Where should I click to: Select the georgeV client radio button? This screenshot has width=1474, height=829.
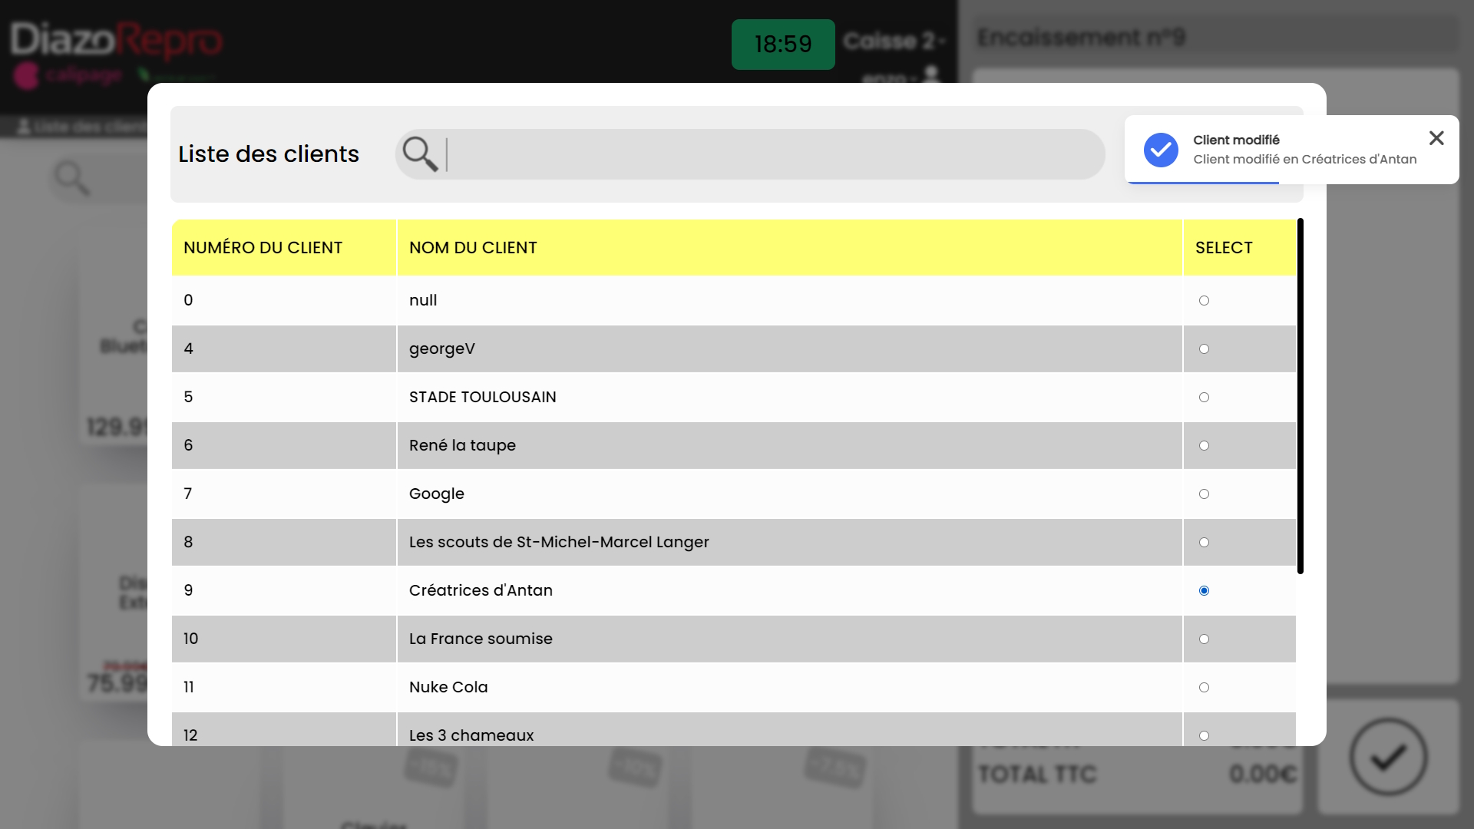[1204, 349]
